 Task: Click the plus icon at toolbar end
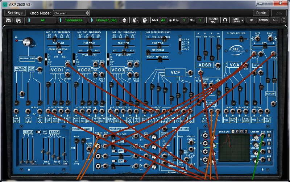[x=284, y=20]
